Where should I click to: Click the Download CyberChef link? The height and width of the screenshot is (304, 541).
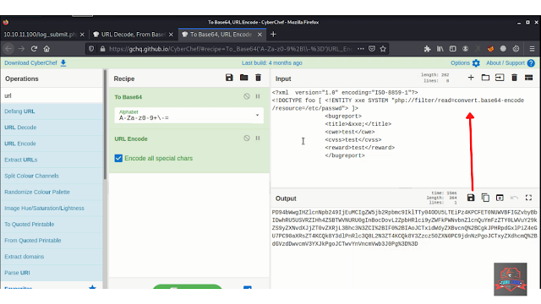(x=36, y=63)
